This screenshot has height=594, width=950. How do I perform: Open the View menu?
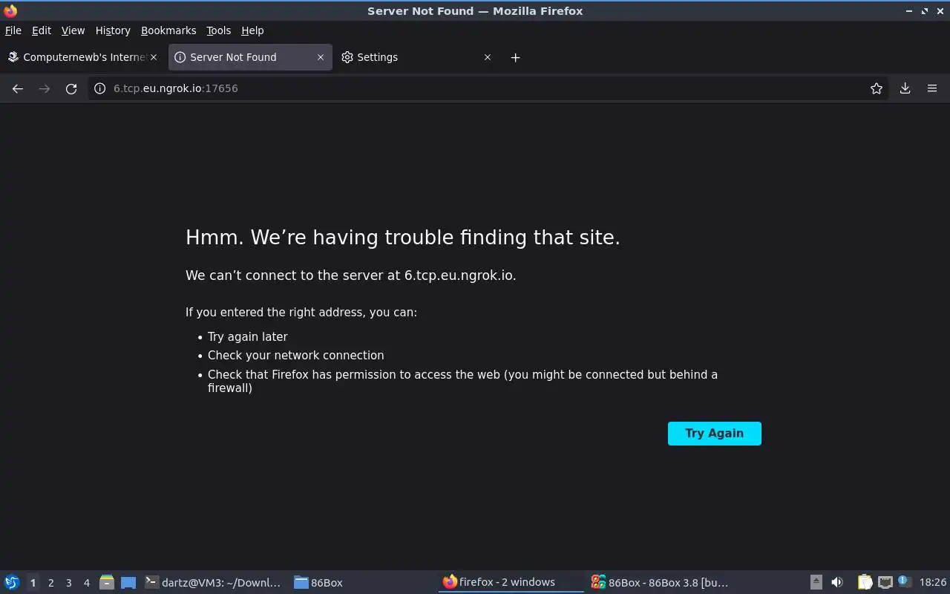click(73, 30)
